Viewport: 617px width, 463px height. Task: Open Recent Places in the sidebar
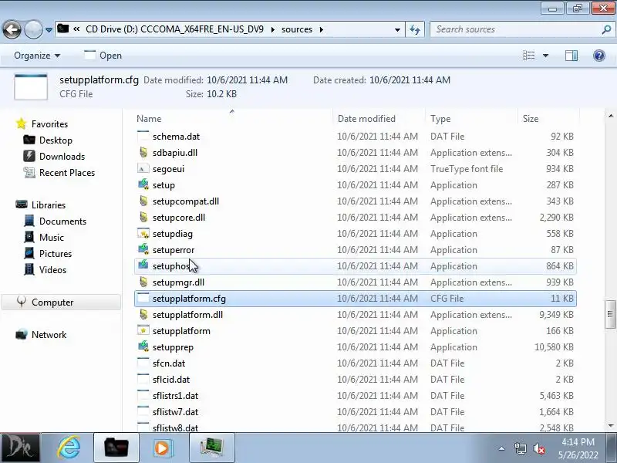tap(67, 172)
